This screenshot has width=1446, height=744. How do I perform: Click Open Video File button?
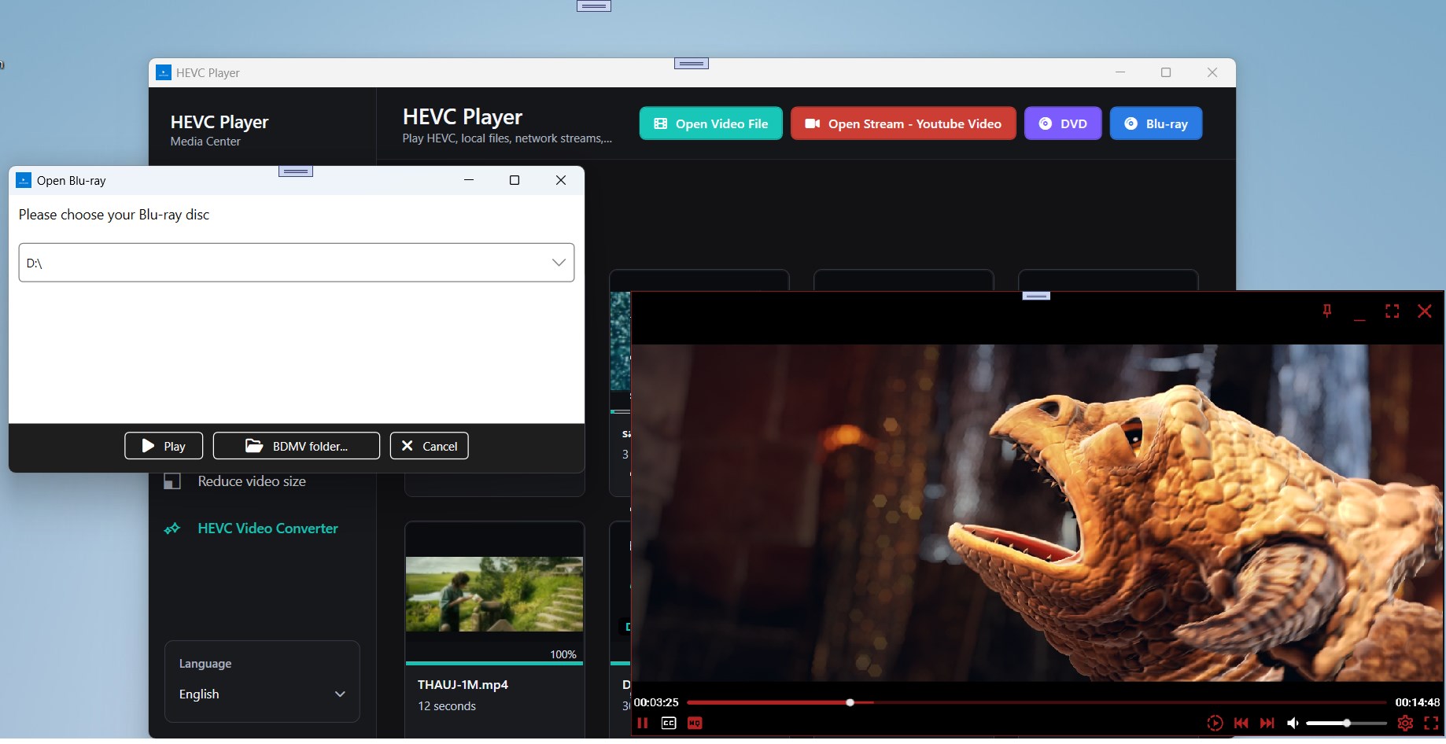pos(710,123)
